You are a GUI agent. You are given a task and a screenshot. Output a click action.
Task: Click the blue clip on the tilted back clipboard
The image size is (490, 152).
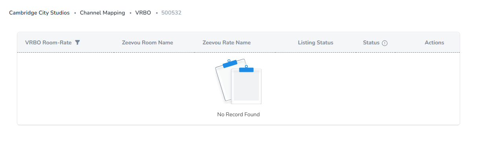tap(230, 64)
